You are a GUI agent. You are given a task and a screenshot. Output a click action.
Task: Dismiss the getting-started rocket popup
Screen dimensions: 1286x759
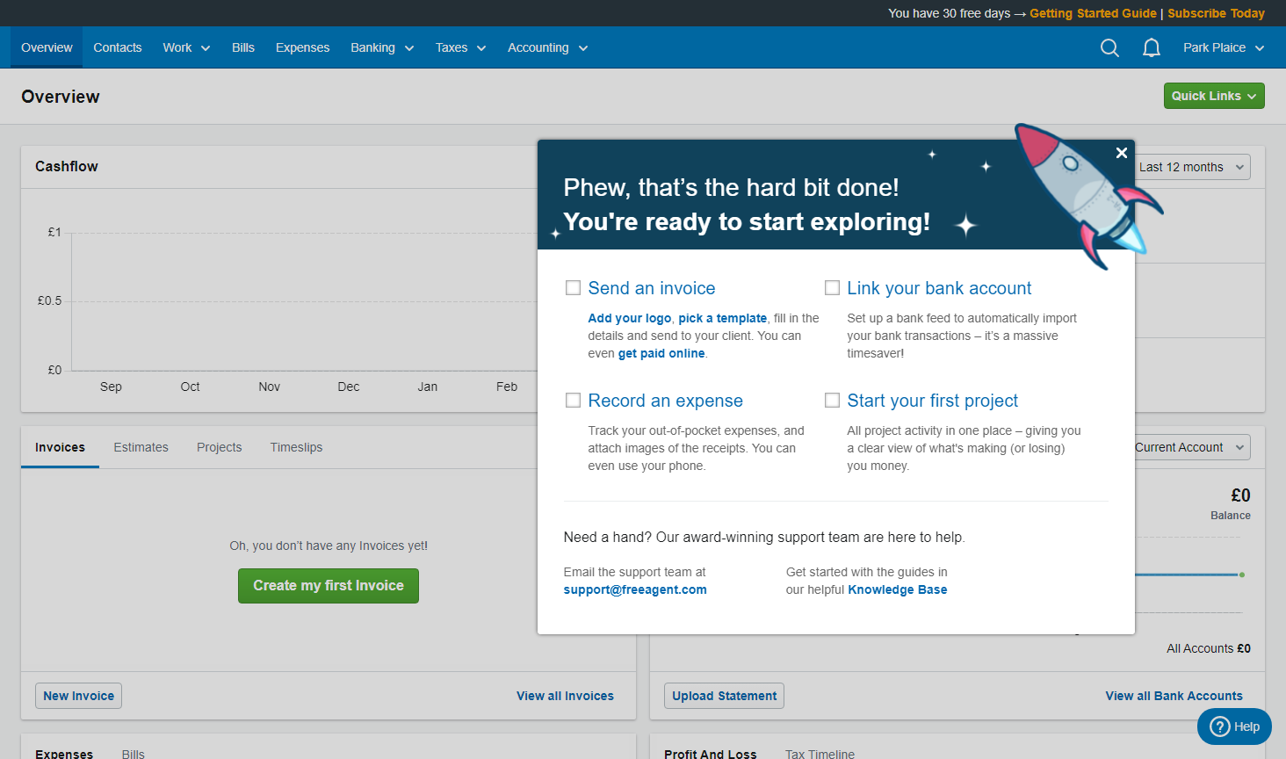coord(1121,153)
